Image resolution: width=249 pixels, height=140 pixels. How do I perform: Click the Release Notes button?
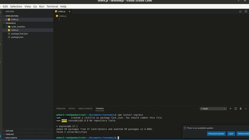(243, 134)
